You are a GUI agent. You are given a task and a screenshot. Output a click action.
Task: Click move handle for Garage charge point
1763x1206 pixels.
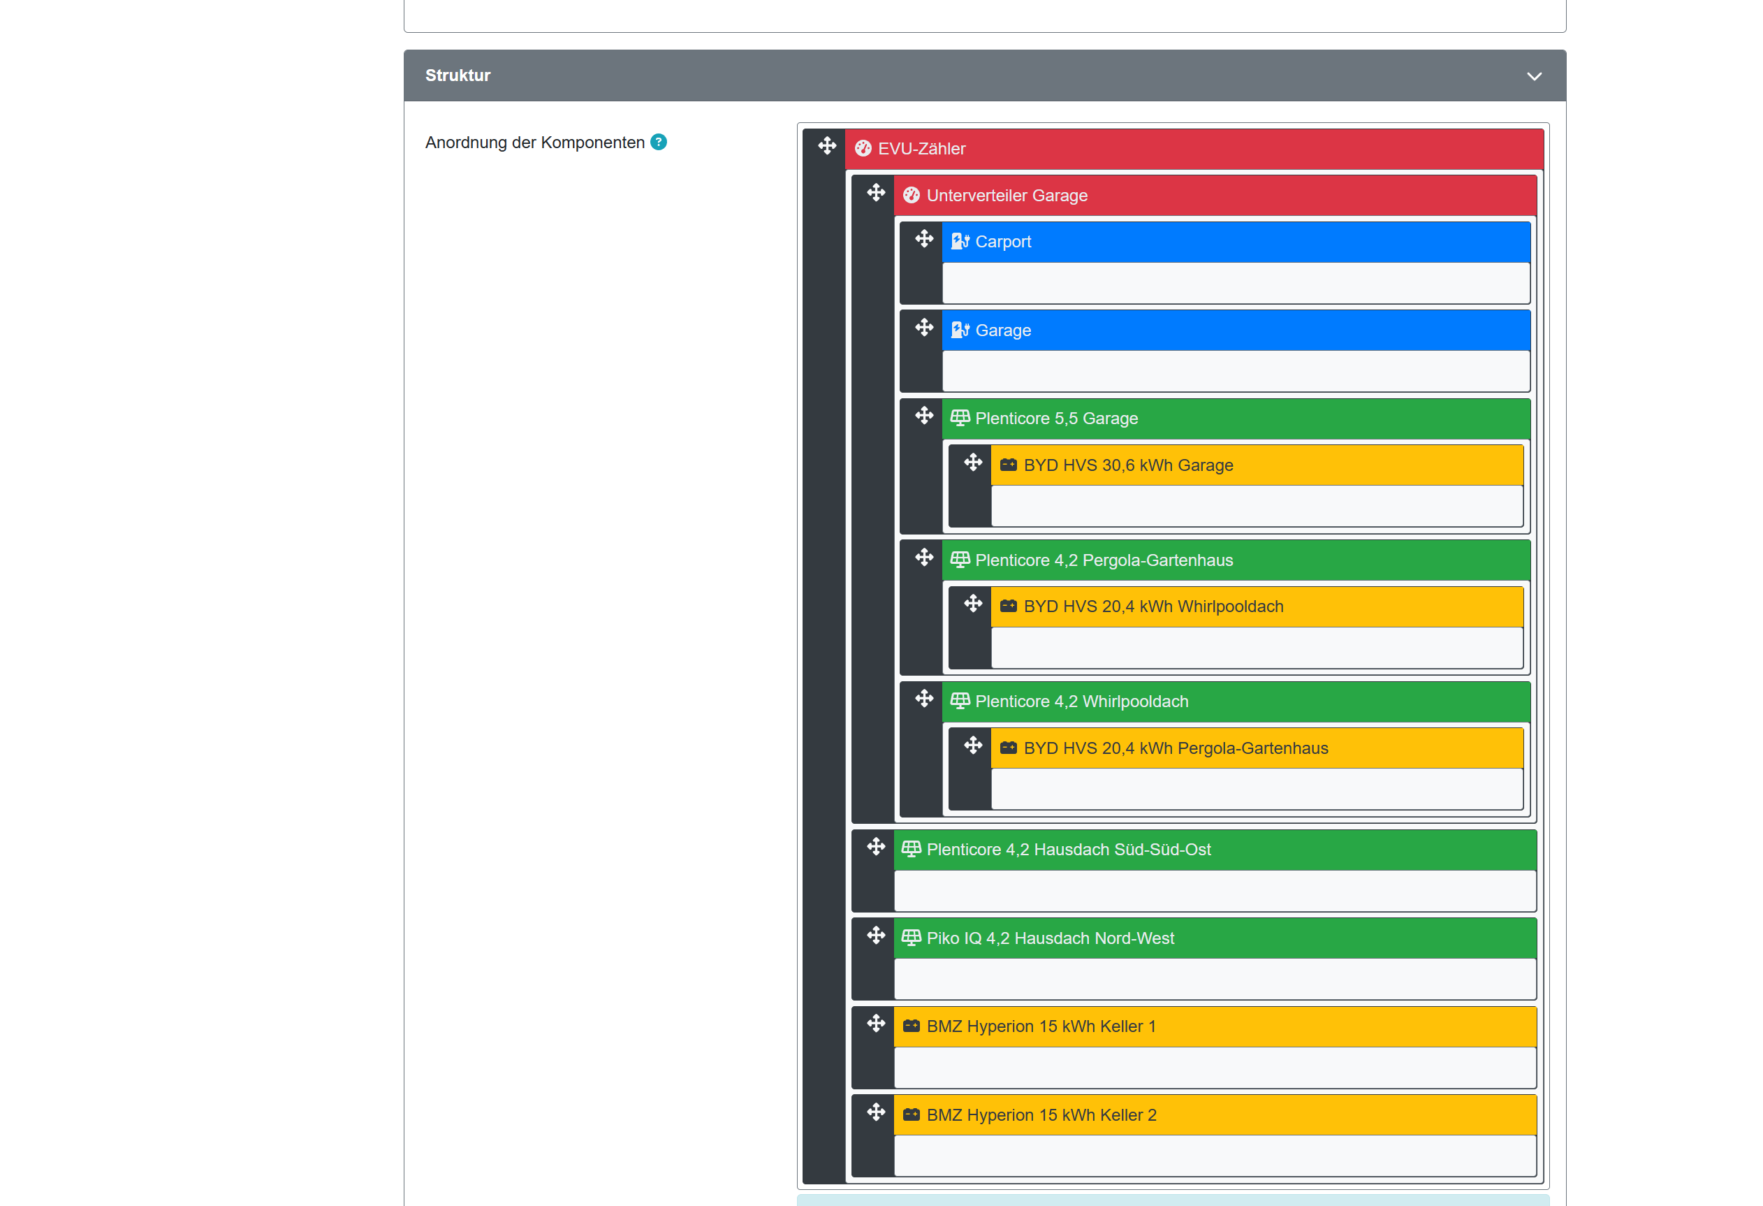923,328
